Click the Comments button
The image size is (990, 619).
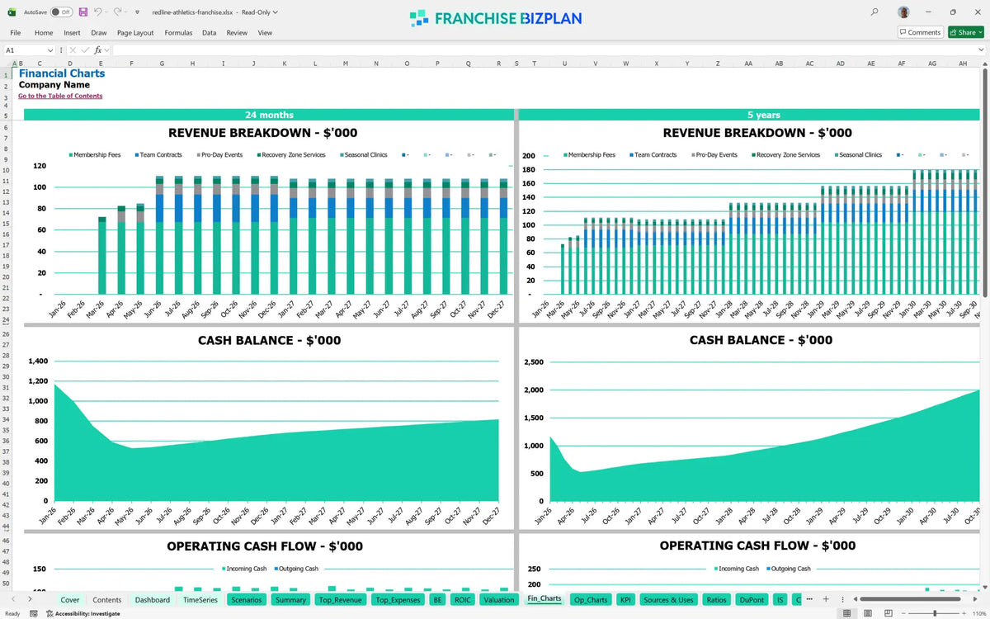920,32
